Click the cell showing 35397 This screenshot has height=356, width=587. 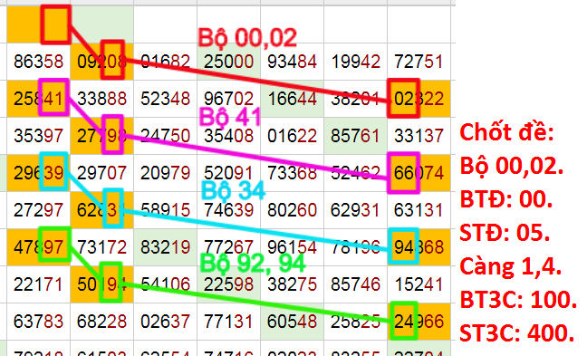click(x=39, y=136)
